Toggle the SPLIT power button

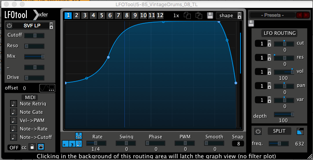[258, 131]
